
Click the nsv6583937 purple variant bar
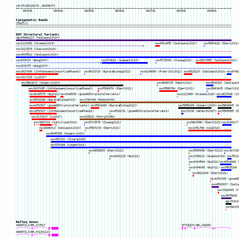pyautogui.click(x=215, y=187)
